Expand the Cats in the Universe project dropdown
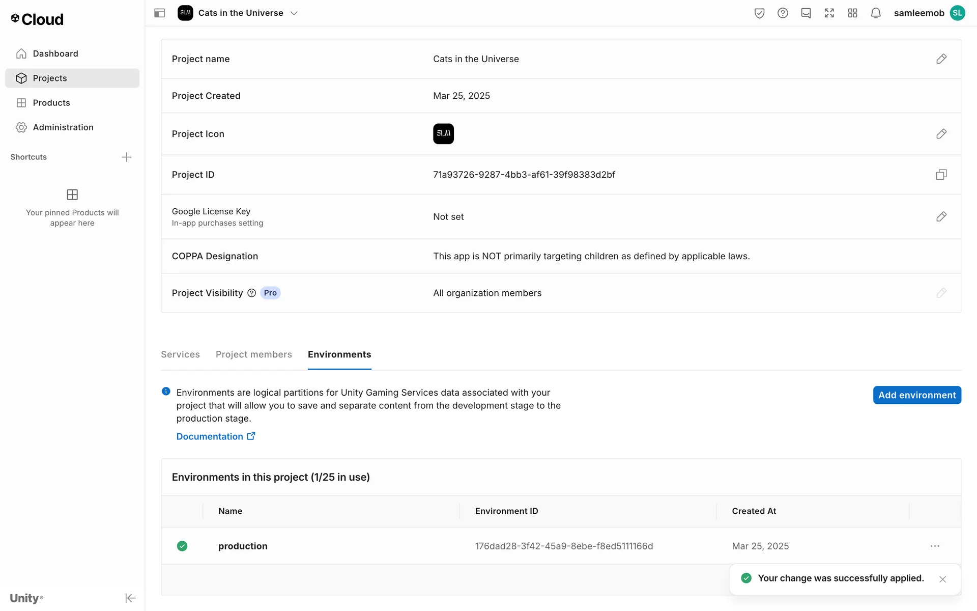This screenshot has width=977, height=611. (294, 13)
